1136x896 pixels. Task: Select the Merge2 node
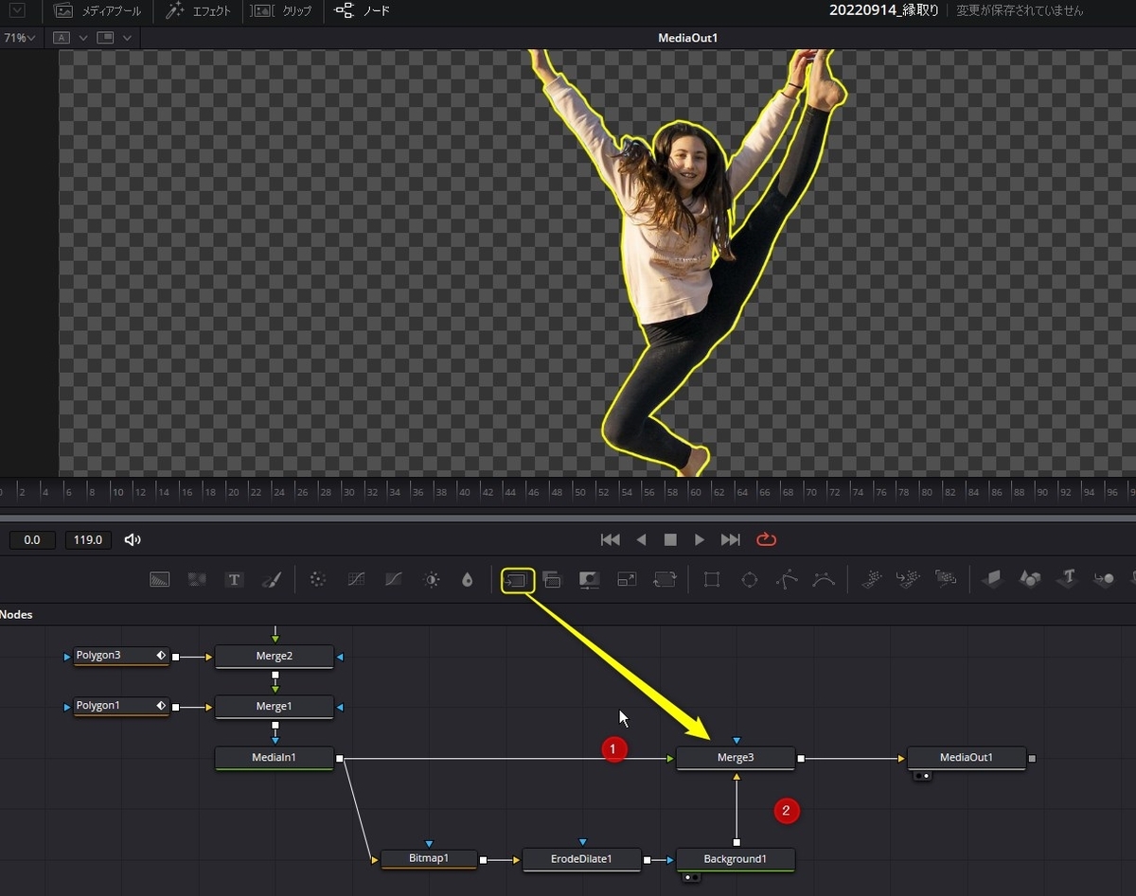coord(275,657)
